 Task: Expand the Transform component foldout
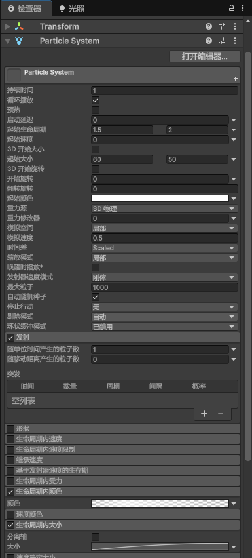(x=7, y=26)
